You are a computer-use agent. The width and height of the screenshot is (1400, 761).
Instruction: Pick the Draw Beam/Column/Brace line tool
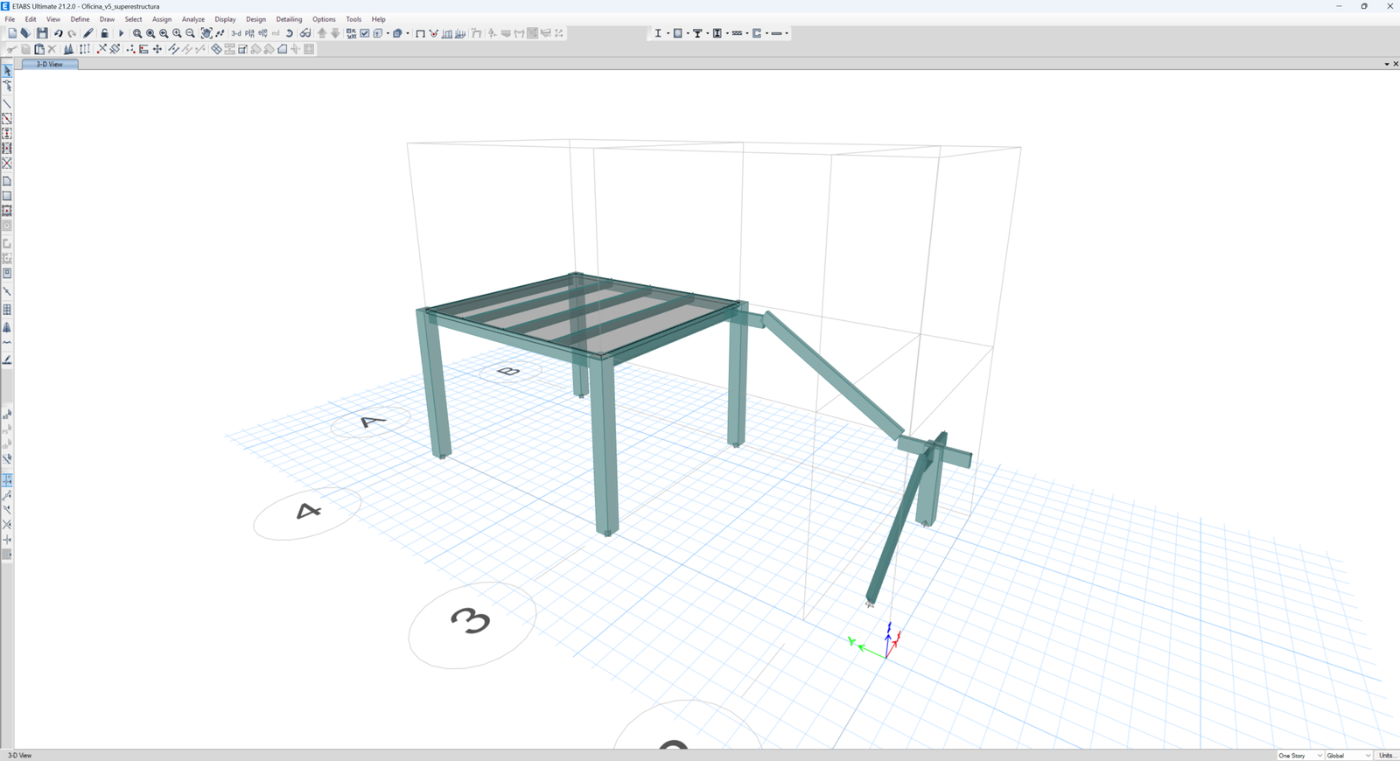click(x=7, y=104)
